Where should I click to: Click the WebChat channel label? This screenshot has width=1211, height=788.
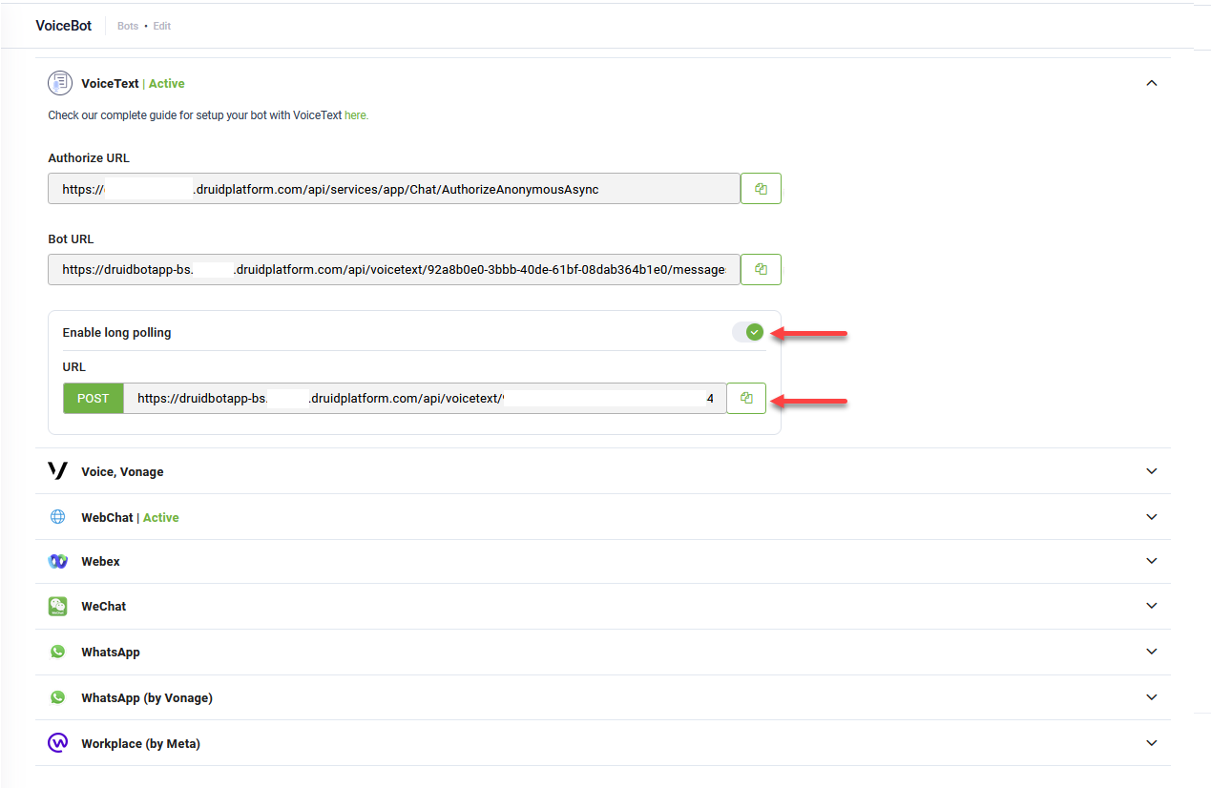107,517
